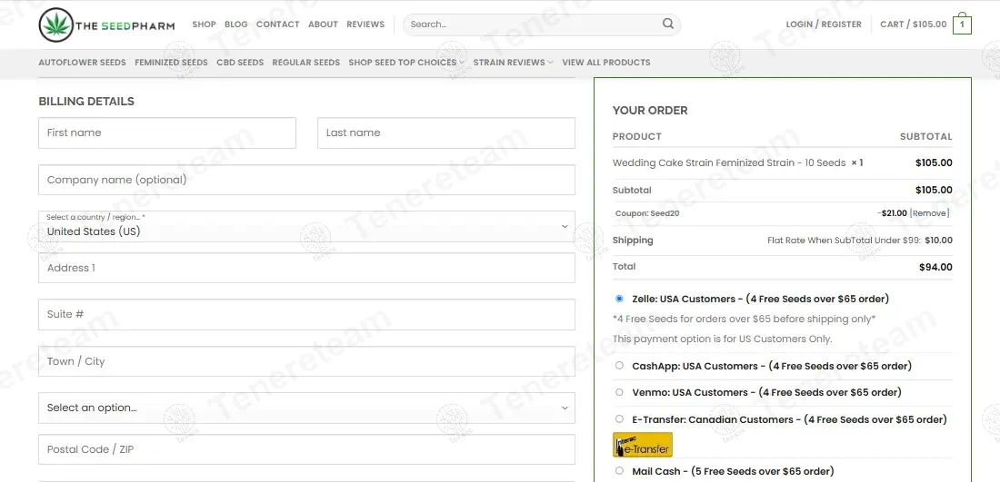Click the Town / City field

pyautogui.click(x=306, y=361)
